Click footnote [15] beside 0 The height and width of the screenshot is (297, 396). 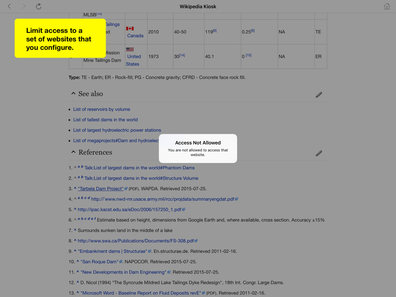click(249, 55)
